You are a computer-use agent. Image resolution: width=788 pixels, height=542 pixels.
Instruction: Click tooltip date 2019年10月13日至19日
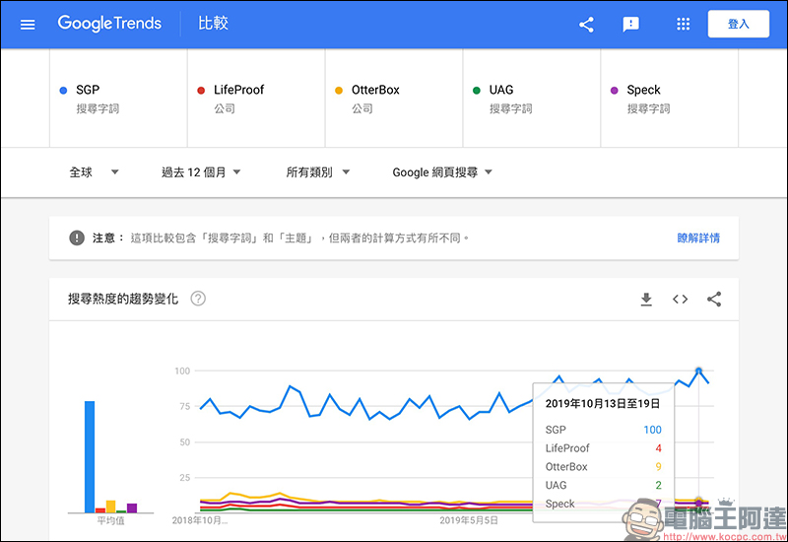pyautogui.click(x=603, y=403)
